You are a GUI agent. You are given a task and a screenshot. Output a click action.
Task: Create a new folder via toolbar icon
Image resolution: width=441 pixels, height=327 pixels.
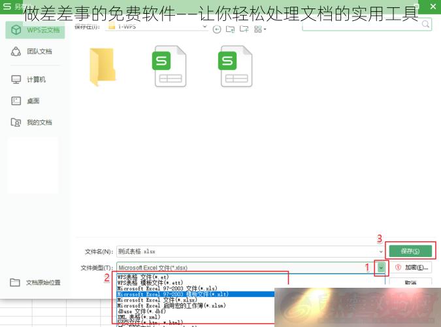(x=244, y=29)
